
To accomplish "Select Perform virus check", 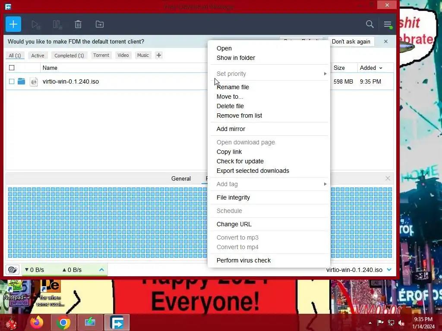I will coord(243,261).
